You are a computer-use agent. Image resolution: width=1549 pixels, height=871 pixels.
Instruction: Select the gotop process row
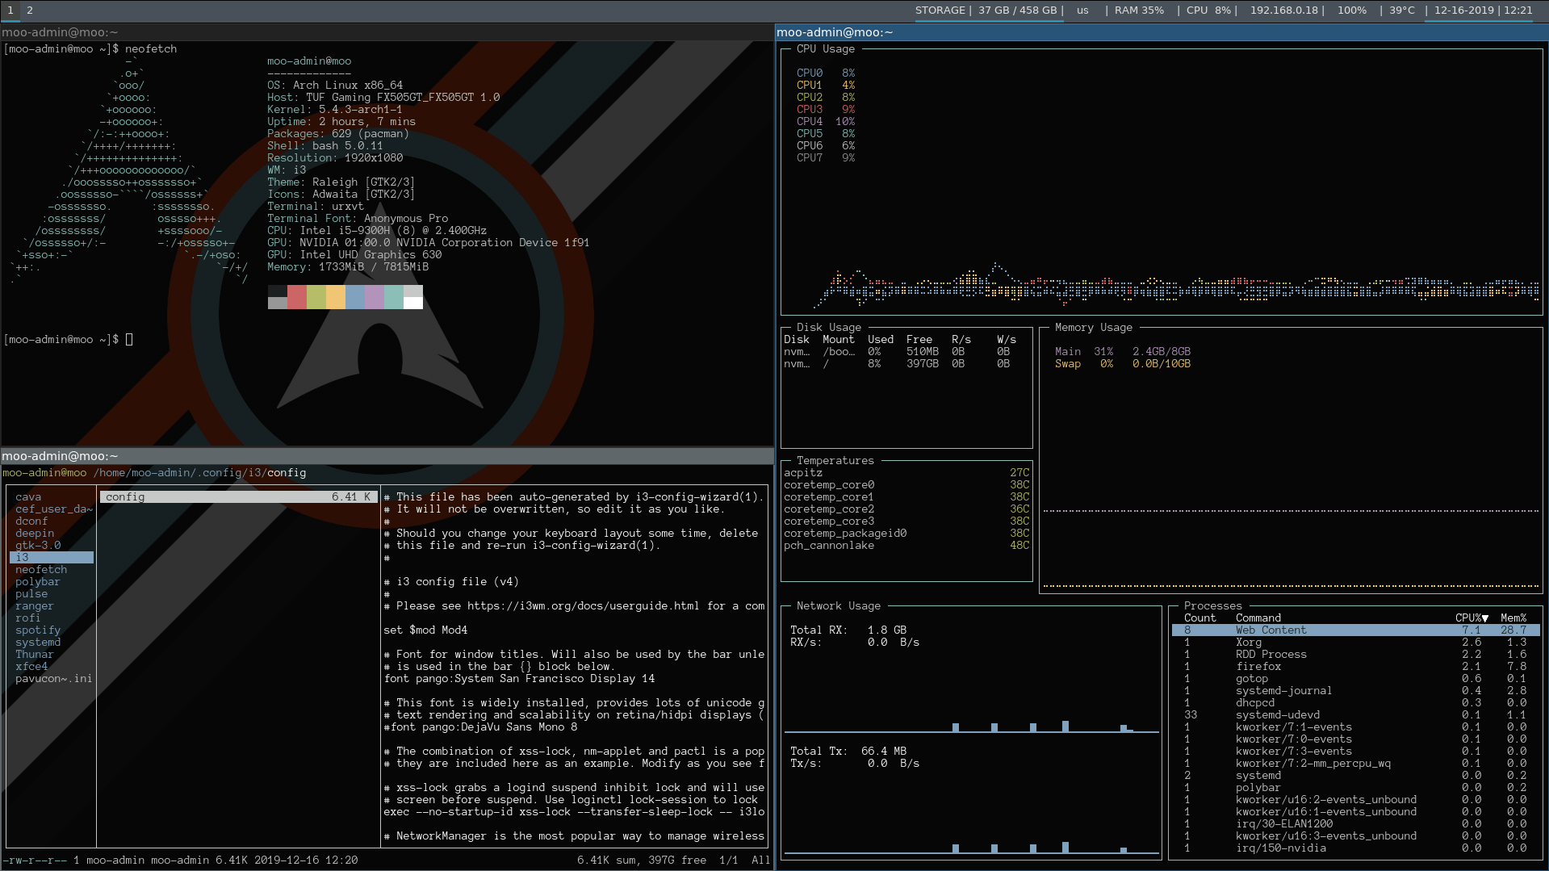[1356, 679]
